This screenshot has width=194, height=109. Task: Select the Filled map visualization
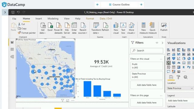tap(174, 63)
